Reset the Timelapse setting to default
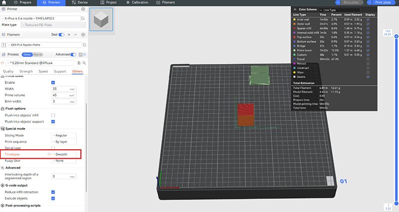The width and height of the screenshot is (399, 212). click(49, 155)
